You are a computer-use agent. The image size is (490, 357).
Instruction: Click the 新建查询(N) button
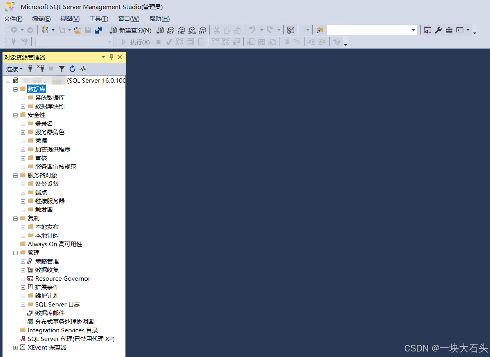coord(130,30)
